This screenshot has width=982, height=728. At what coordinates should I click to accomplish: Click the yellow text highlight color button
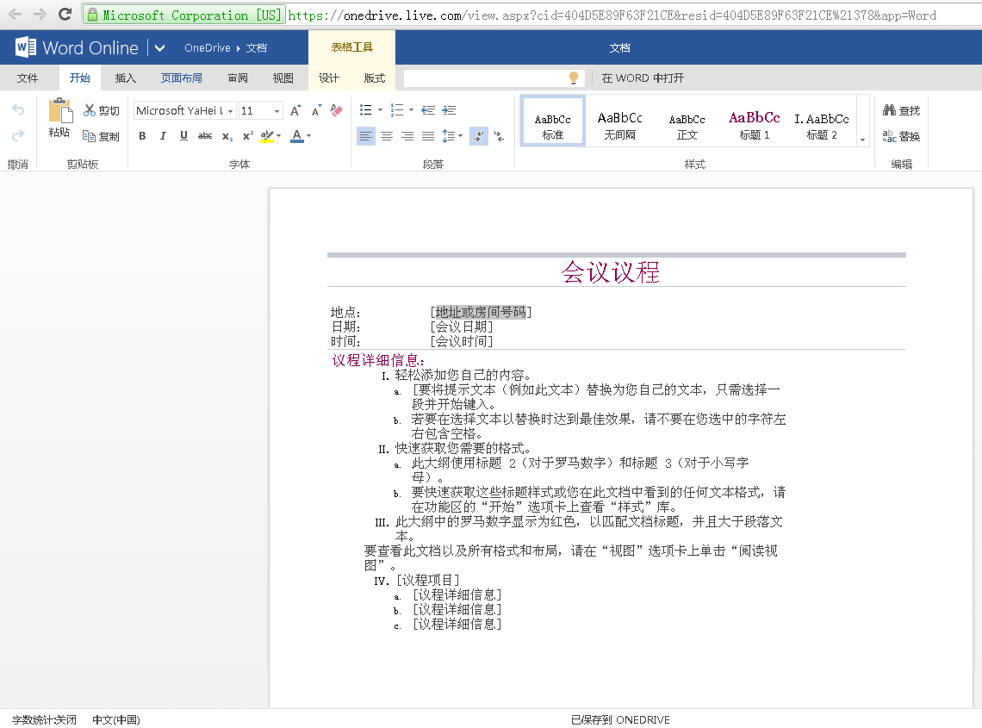[x=266, y=136]
